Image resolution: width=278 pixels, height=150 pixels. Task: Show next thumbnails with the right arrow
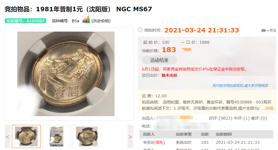tap(130, 136)
